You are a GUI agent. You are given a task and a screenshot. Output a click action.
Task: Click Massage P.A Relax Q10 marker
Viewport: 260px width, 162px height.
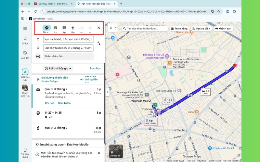(x=147, y=95)
